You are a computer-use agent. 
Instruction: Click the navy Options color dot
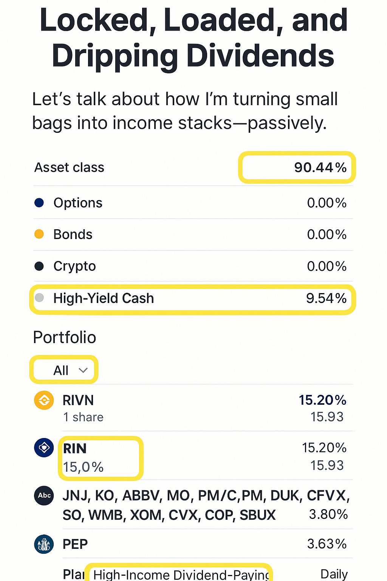39,203
